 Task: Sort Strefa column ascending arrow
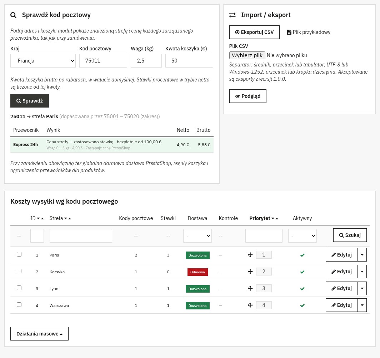(x=70, y=219)
